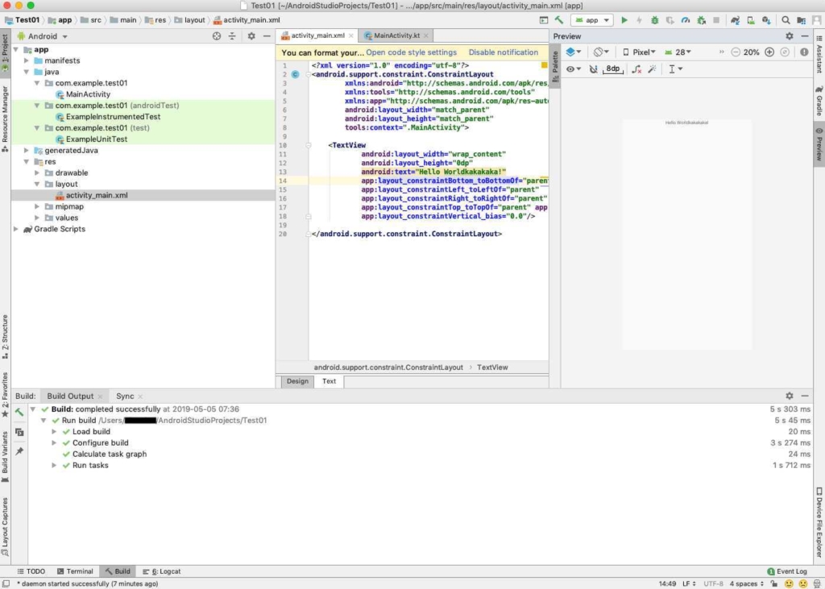Open the AVD Manager icon
The height and width of the screenshot is (589, 825).
coord(751,20)
